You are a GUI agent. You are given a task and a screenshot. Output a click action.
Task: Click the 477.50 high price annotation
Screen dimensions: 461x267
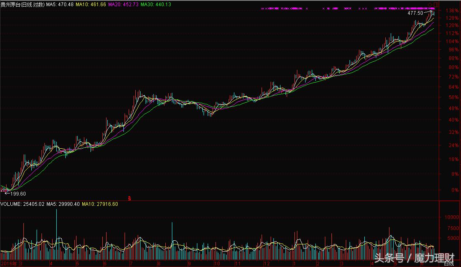[415, 13]
